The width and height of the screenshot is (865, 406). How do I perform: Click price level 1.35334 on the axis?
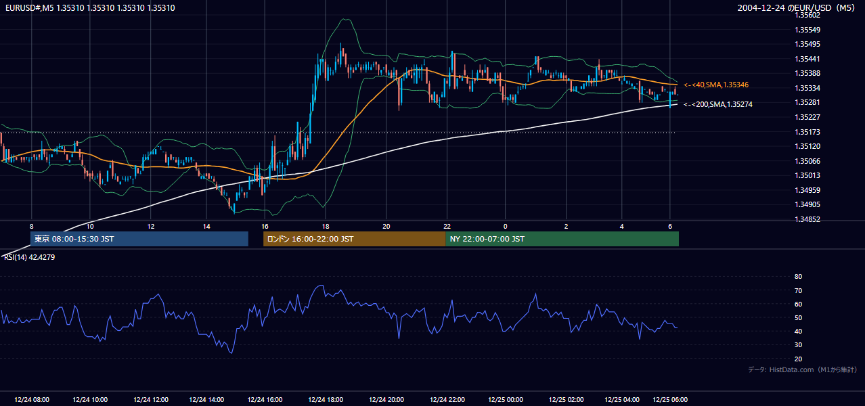pyautogui.click(x=807, y=88)
